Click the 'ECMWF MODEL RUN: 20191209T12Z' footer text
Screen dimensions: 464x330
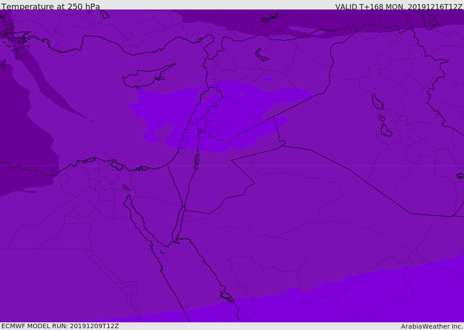(60, 326)
